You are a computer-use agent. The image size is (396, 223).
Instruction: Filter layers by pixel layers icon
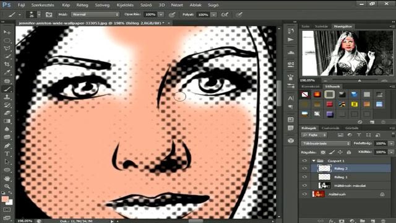pos(340,135)
